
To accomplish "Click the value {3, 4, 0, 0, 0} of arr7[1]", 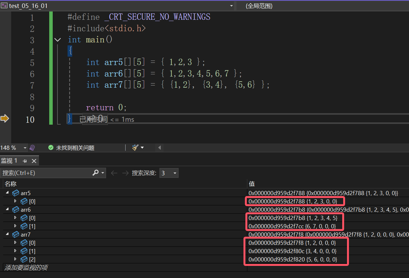I will 321,251.
